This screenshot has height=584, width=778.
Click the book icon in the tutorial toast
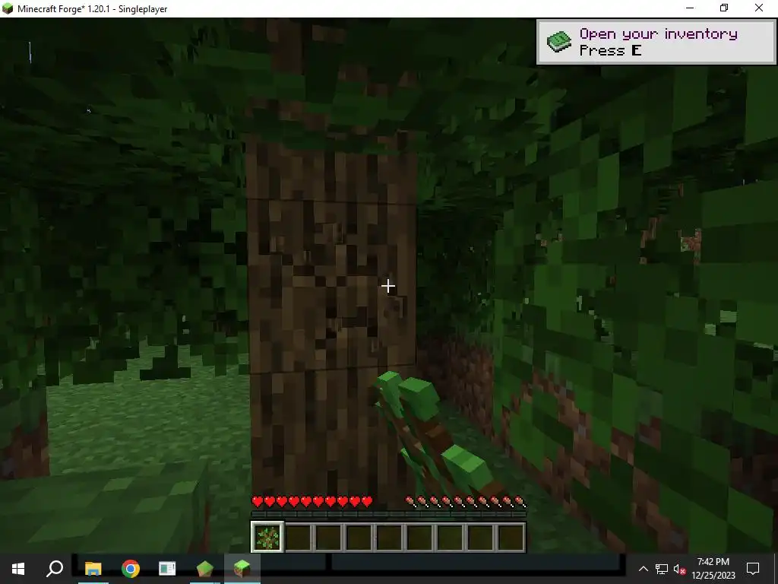pos(559,42)
